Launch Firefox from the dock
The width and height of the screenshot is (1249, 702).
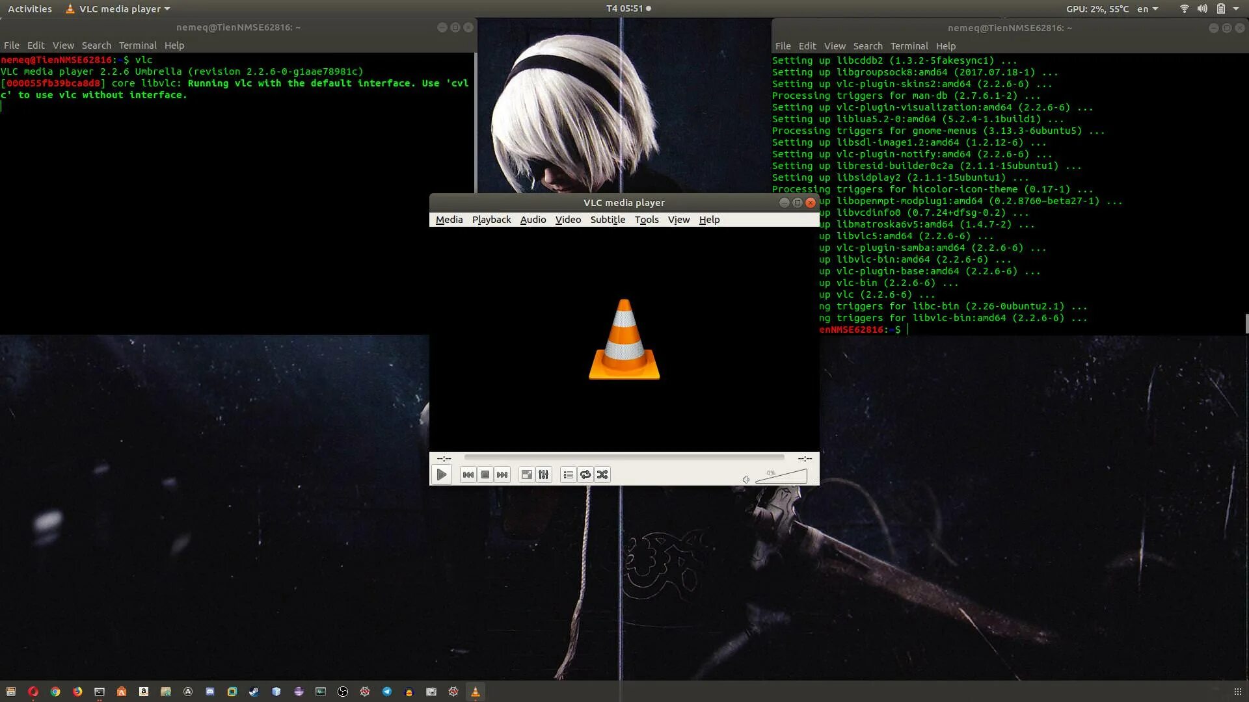(x=77, y=692)
